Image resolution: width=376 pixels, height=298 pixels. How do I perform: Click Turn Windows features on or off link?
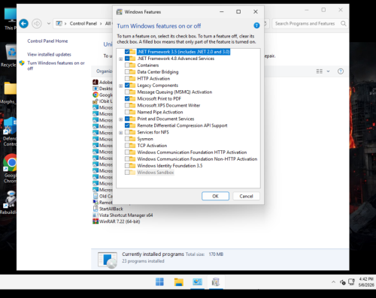click(56, 65)
